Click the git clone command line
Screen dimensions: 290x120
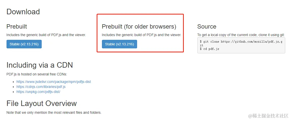click(241, 42)
